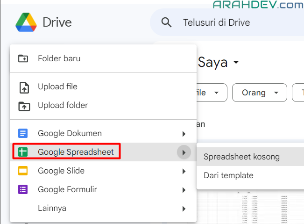This screenshot has width=304, height=224.
Task: Select Spreadsheet kosong from the submenu
Action: pos(241,157)
